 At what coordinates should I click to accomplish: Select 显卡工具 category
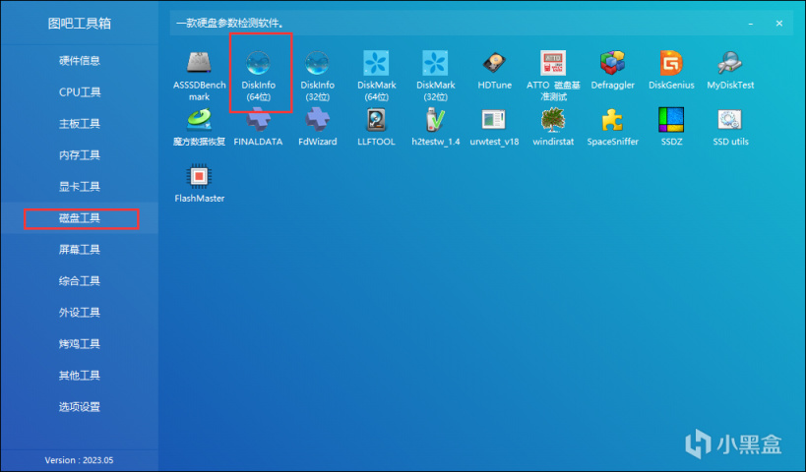(x=79, y=187)
